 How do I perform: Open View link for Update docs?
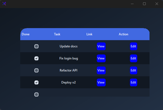(x=101, y=46)
